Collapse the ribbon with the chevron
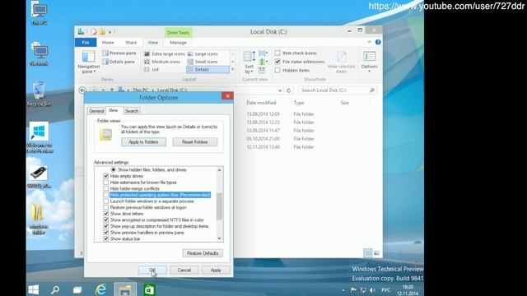The width and height of the screenshot is (527, 296). (x=370, y=42)
